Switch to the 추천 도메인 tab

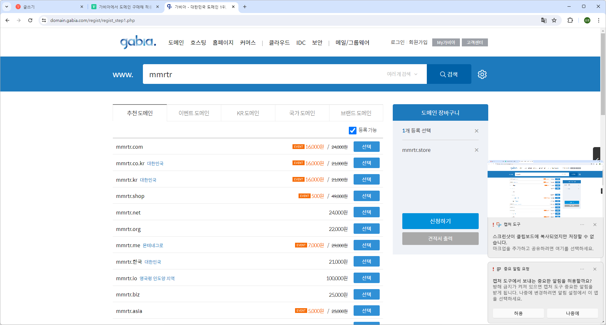tap(140, 113)
